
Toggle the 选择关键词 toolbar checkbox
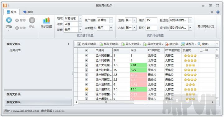79,44
